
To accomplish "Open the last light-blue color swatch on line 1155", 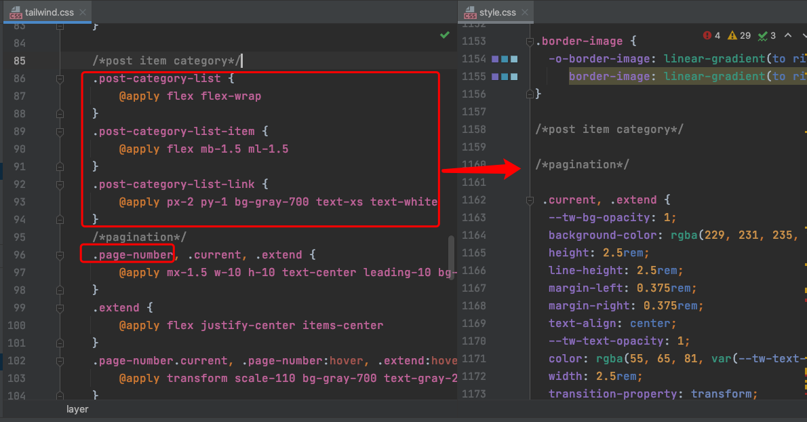I will click(514, 77).
